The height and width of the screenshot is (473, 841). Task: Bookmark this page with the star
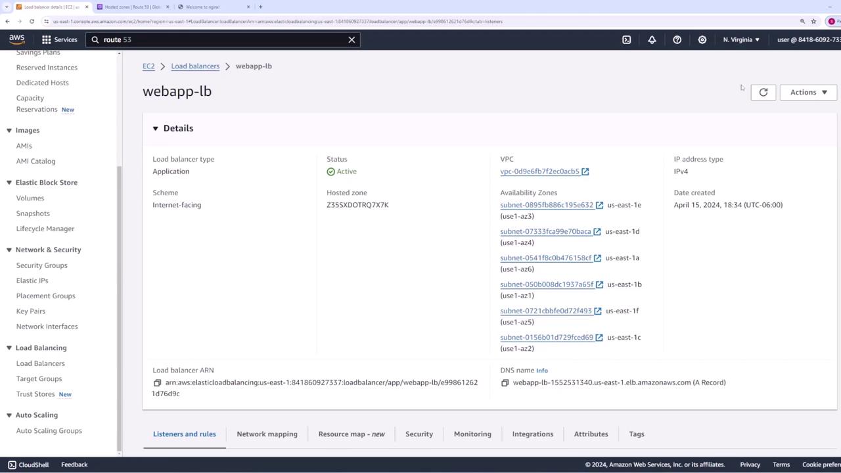tap(813, 21)
